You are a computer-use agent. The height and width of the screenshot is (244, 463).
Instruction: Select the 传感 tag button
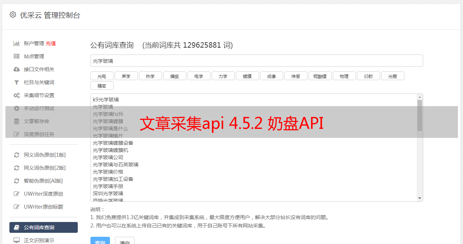(x=296, y=76)
